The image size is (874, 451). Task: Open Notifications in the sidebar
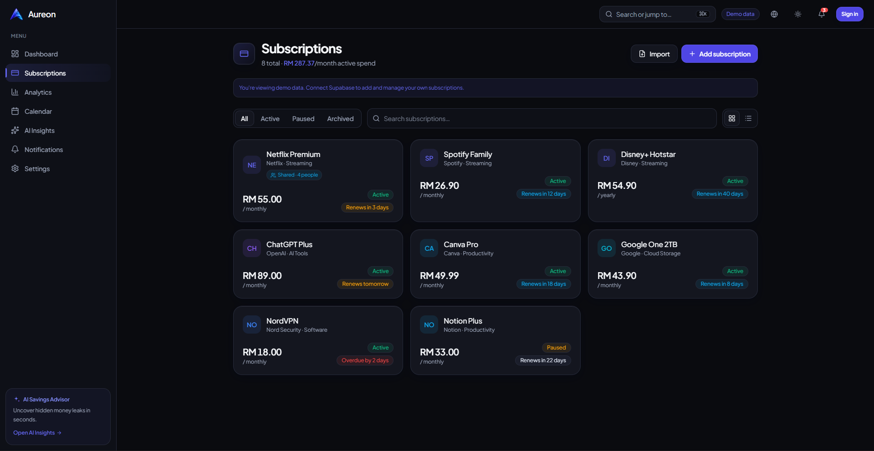(58, 150)
